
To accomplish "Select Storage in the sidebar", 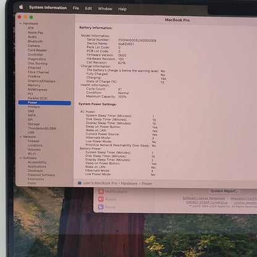I will 33,124.
